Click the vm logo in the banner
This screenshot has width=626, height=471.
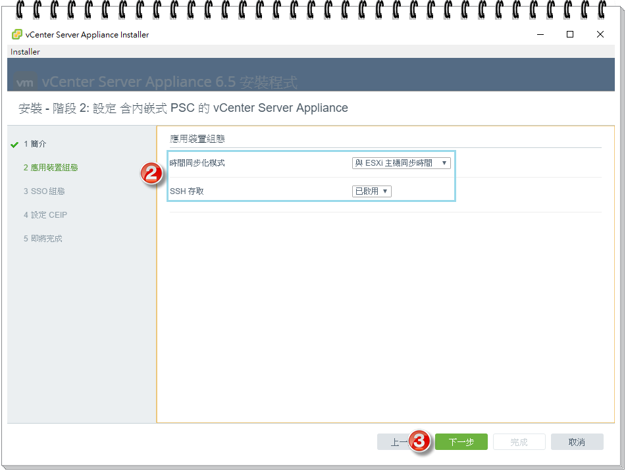pyautogui.click(x=25, y=82)
